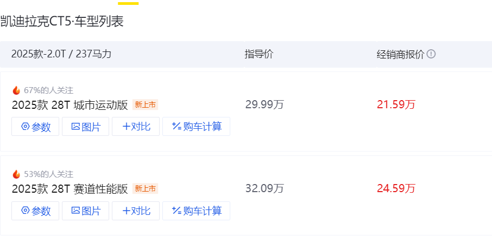Click 新上市 badge on 城市运动版

tap(145, 104)
